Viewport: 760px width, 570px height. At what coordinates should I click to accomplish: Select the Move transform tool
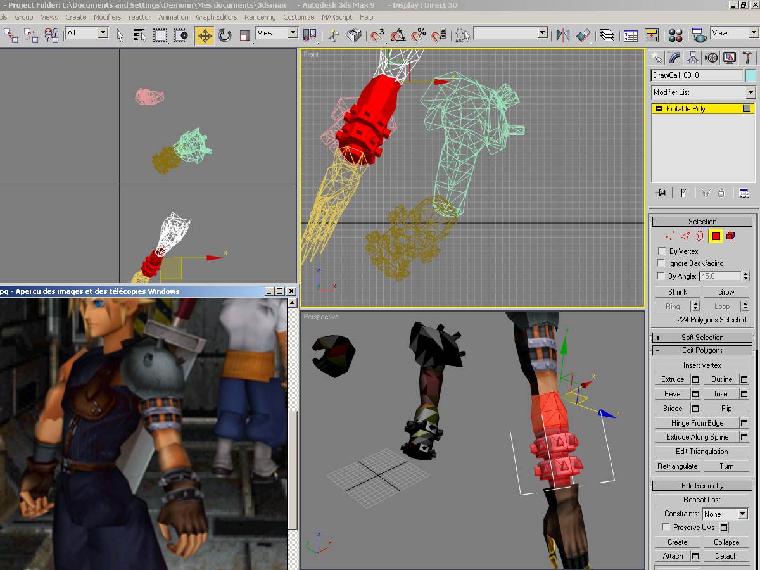[x=205, y=35]
